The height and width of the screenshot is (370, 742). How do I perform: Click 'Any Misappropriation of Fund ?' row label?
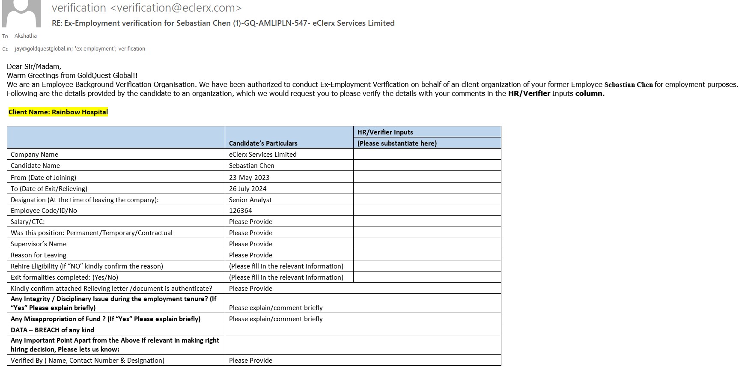(106, 319)
